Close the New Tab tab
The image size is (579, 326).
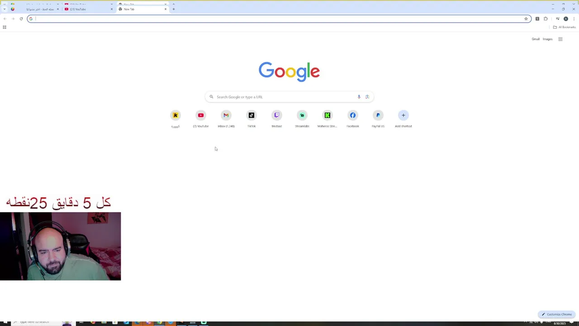(166, 9)
